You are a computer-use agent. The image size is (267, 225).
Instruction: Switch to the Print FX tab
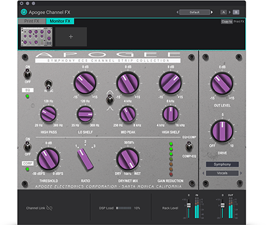32,21
